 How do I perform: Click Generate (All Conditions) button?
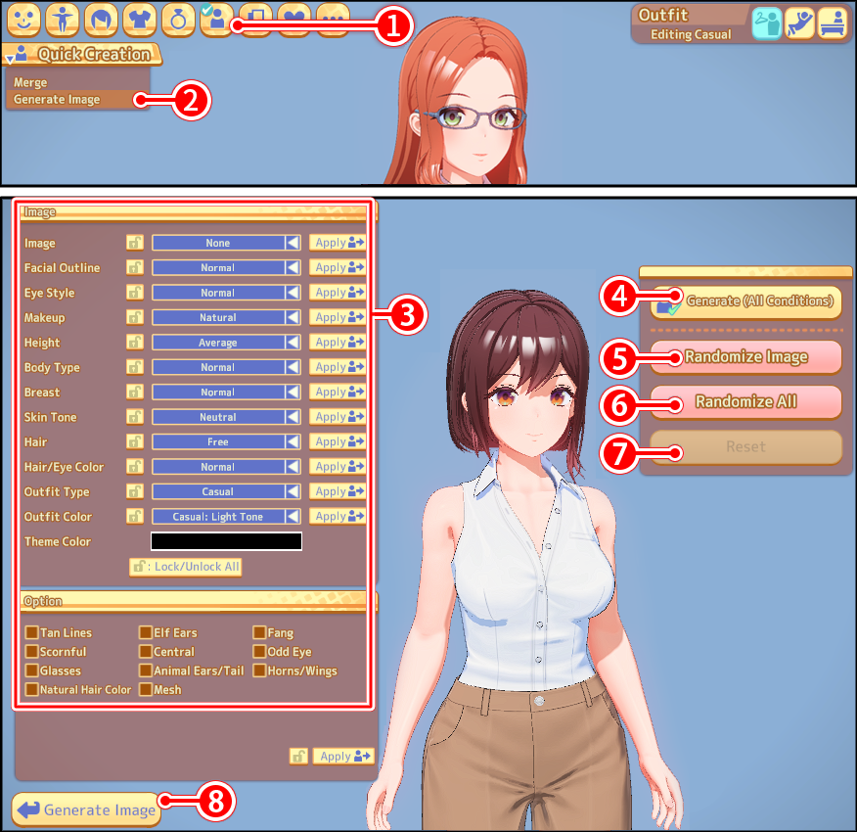tap(745, 301)
